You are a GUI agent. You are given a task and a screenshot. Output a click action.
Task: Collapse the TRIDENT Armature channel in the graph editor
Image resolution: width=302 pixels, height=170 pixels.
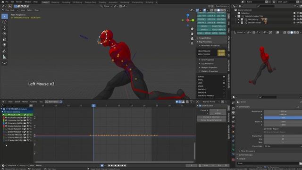[x=1, y=109]
